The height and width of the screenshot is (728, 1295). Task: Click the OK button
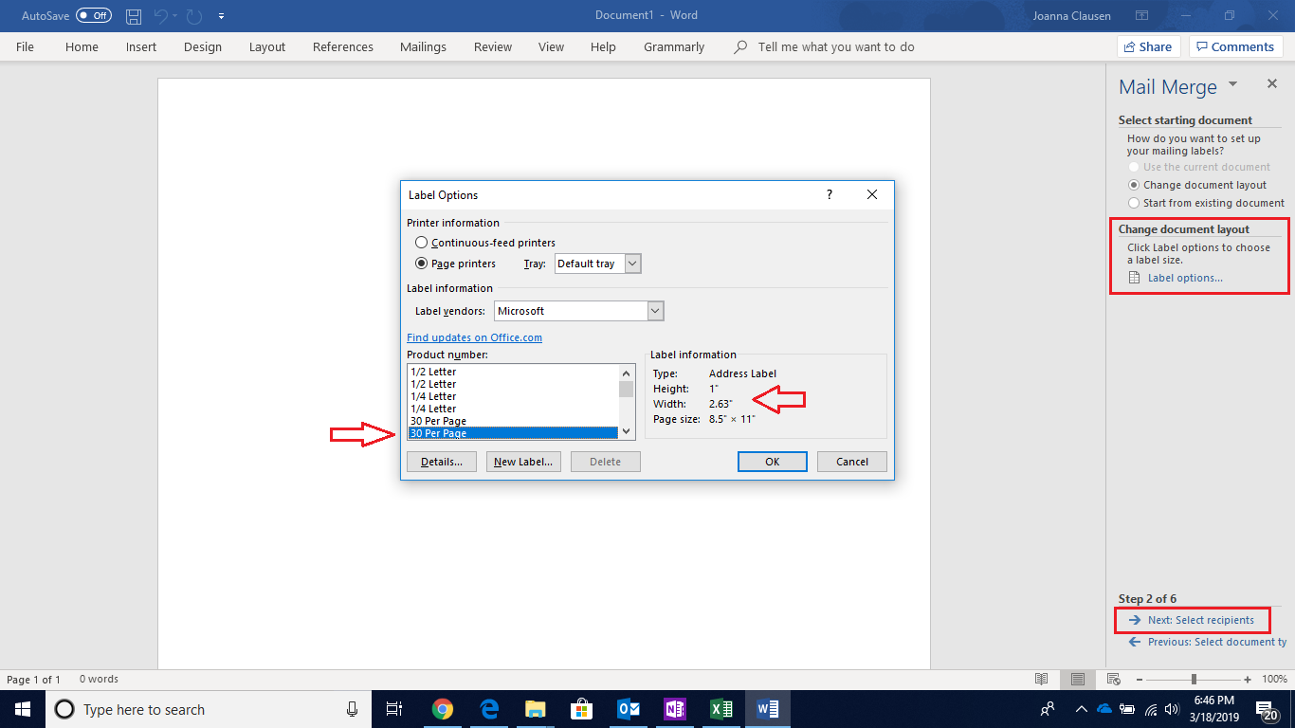(x=773, y=462)
